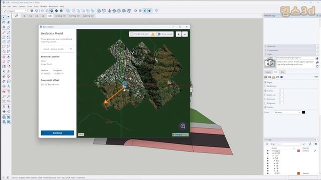Image resolution: width=321 pixels, height=180 pixels.
Task: Activate the Orbit camera tool
Action: click(x=4, y=91)
